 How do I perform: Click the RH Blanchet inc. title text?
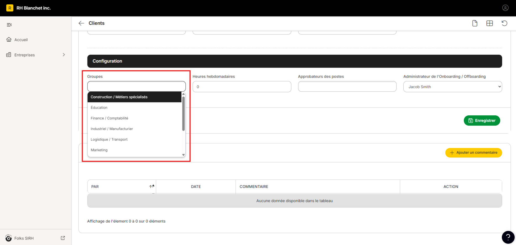34,8
